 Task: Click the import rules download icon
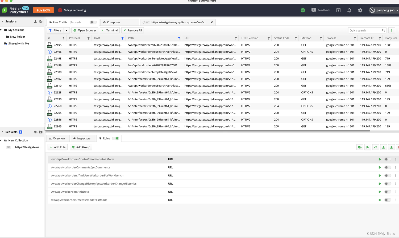[384, 147]
